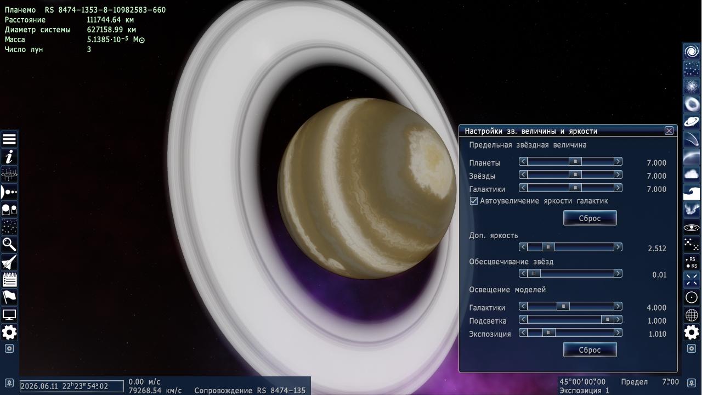The image size is (702, 395).
Task: Increase Доп. яркость with right arrow
Action: (x=618, y=247)
